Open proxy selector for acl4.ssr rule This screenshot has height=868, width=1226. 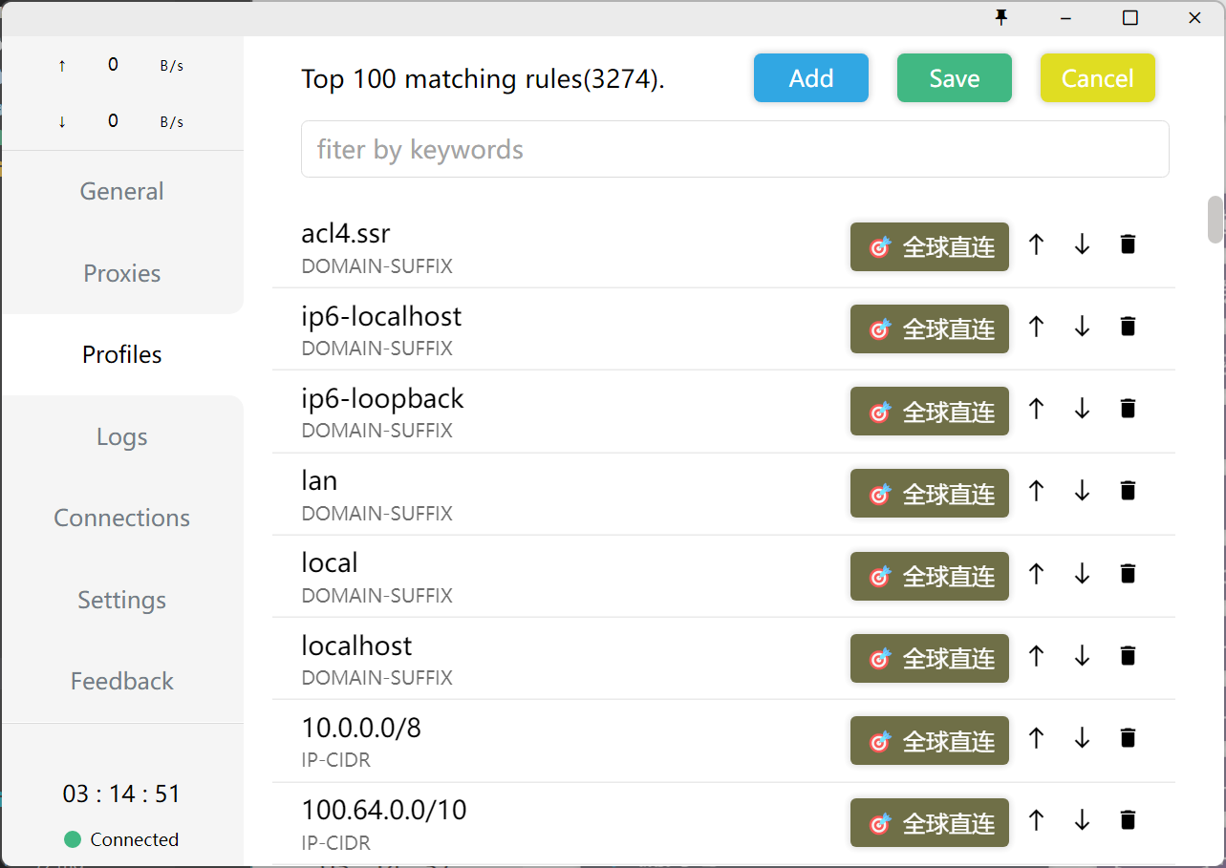pyautogui.click(x=929, y=247)
